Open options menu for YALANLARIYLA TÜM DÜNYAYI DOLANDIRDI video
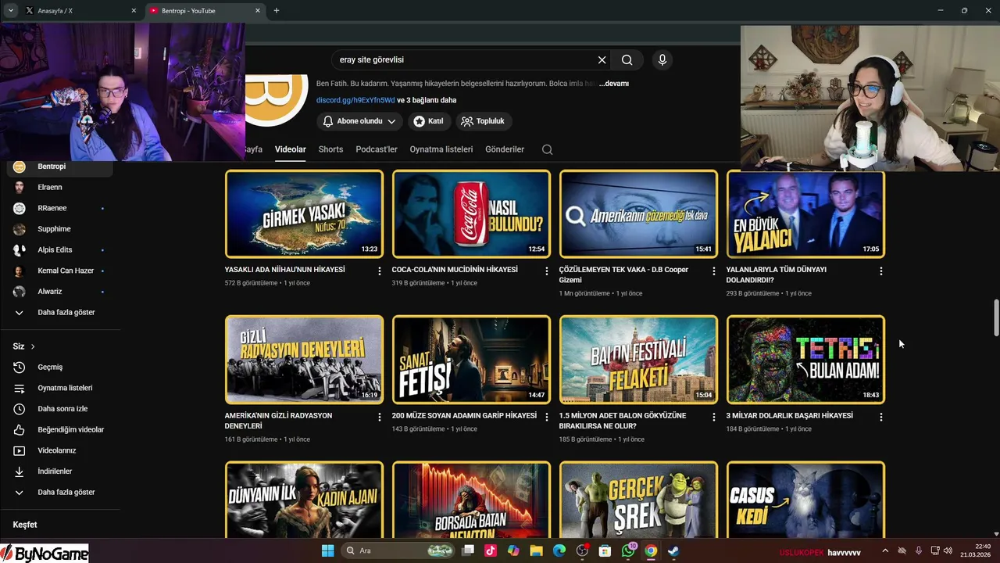Image resolution: width=1000 pixels, height=563 pixels. 880,271
